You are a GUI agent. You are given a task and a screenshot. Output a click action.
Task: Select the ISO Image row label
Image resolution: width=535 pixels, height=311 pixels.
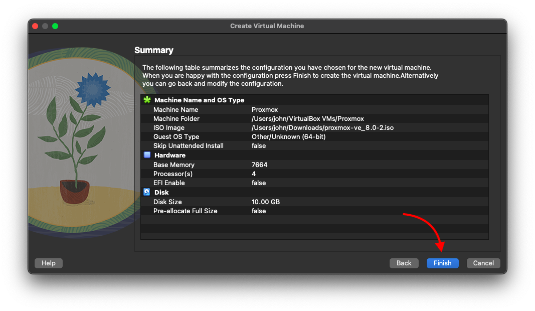click(169, 128)
